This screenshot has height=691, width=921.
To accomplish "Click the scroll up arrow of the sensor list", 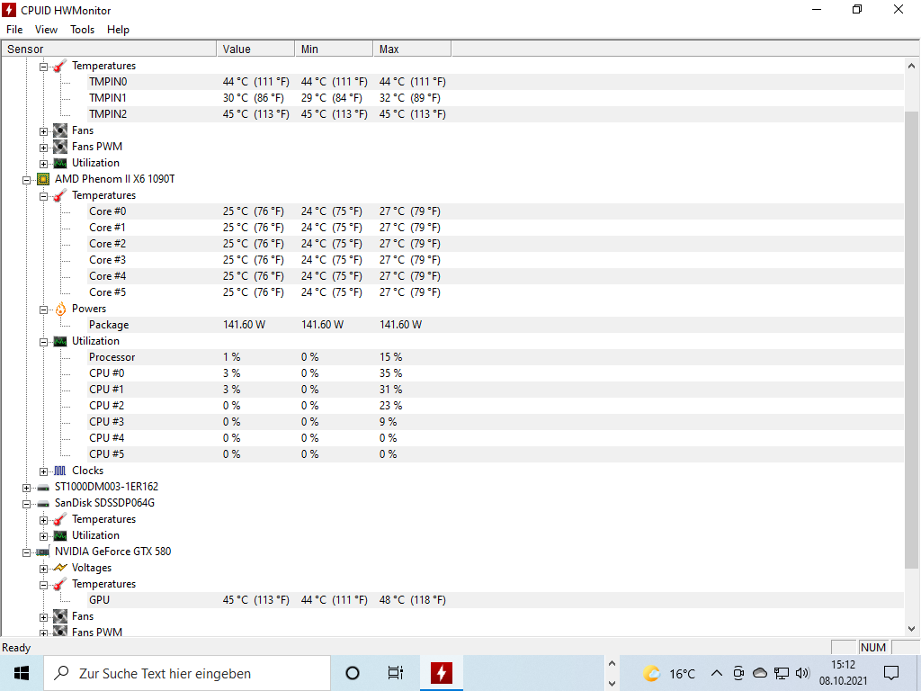I will [911, 66].
